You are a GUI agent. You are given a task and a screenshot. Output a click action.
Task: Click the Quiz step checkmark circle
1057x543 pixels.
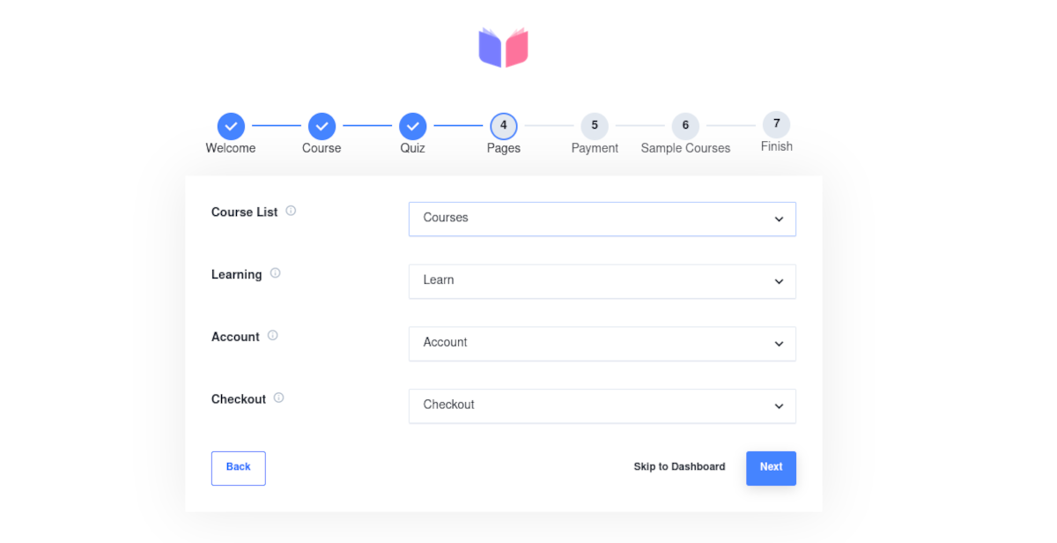[x=412, y=126]
